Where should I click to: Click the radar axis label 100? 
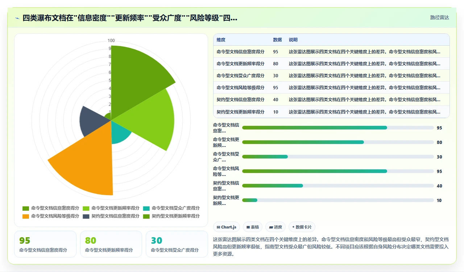pos(111,40)
